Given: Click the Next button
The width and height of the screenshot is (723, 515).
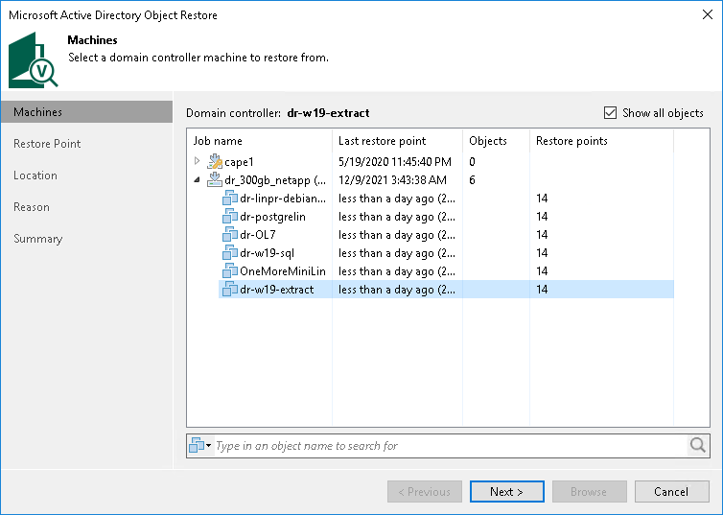Looking at the screenshot, I should click(506, 491).
